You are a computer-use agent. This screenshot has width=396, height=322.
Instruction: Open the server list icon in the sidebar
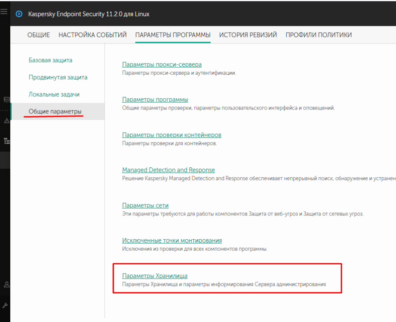point(6,99)
